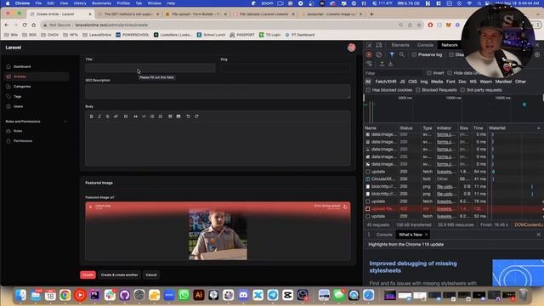Open the Waterfall column sort dropdown
This screenshot has width=544, height=306.
(538, 128)
